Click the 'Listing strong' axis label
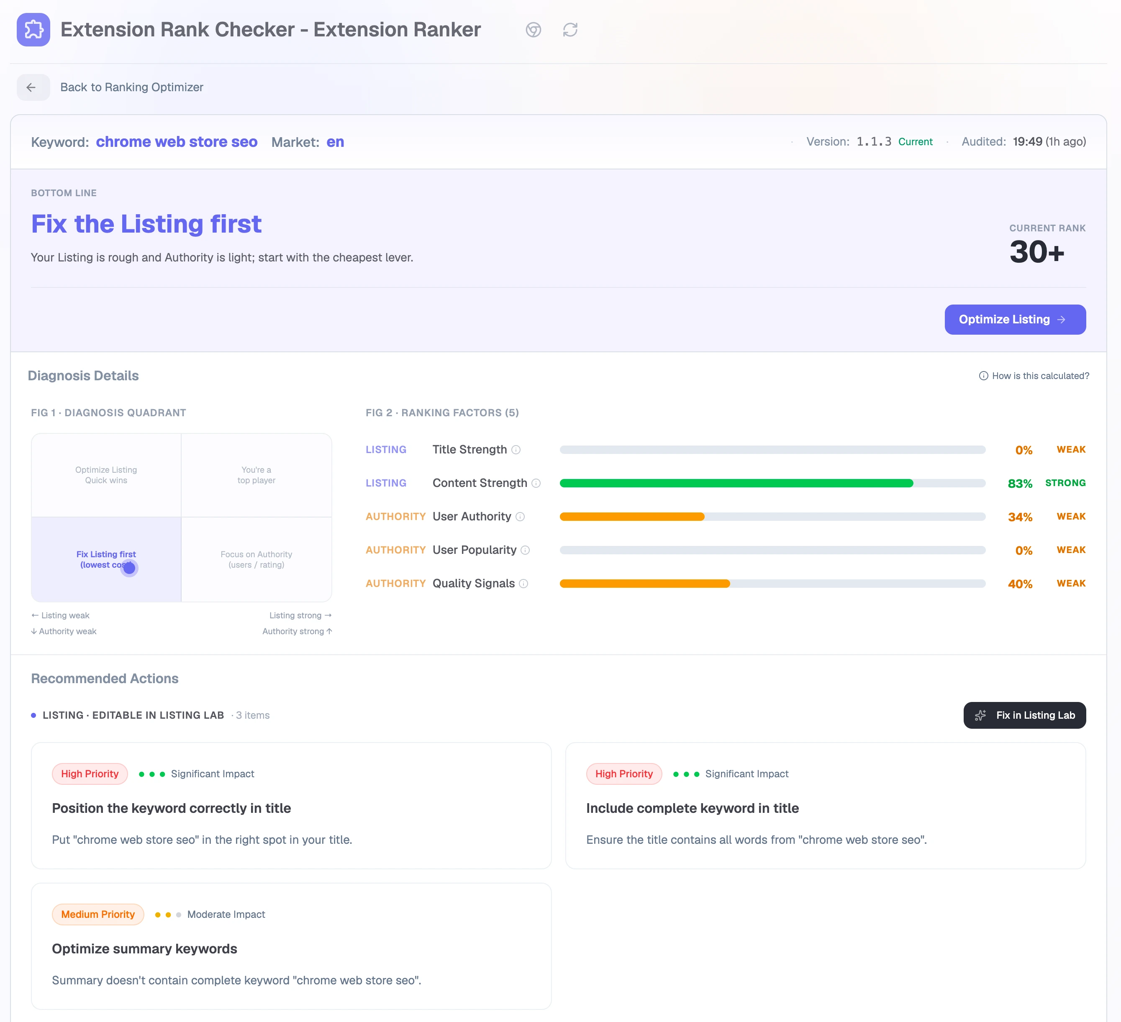The height and width of the screenshot is (1022, 1121). [300, 615]
